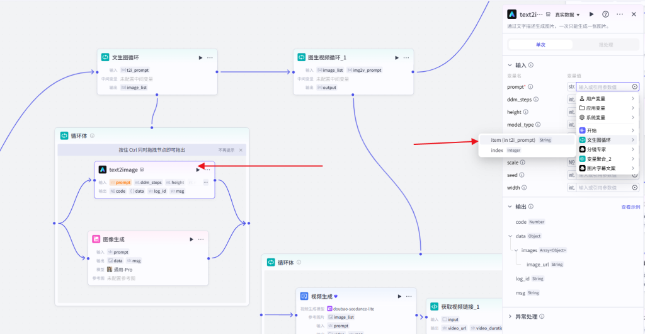Switch to 单次 mode tab
The image size is (645, 334).
pos(540,44)
